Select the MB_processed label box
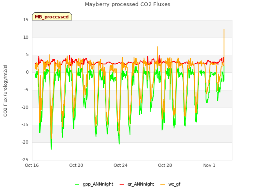Image resolution: width=256 pixels, height=192 pixels. coord(52,16)
